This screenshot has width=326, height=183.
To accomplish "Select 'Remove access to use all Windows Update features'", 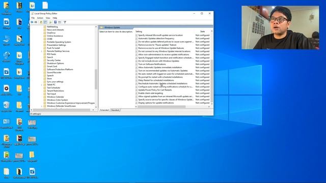I will [161, 48].
